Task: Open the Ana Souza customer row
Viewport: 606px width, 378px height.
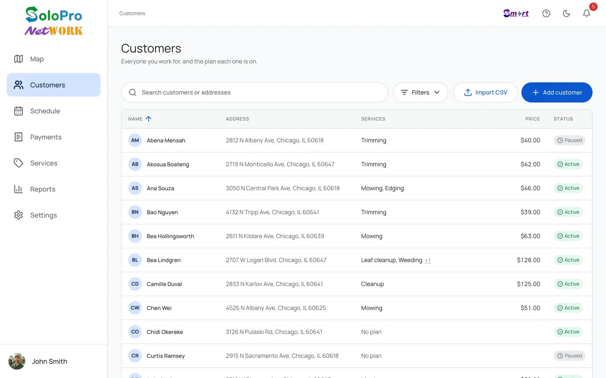Action: click(357, 188)
